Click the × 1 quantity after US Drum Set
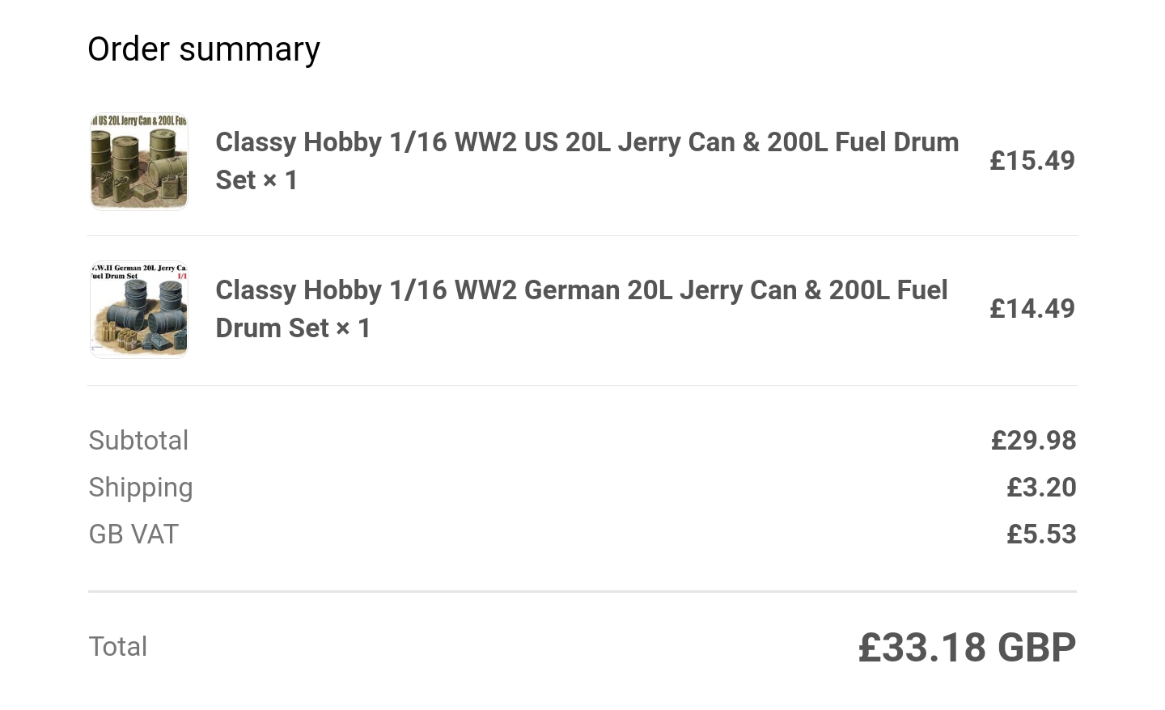1165x710 pixels. tap(280, 180)
